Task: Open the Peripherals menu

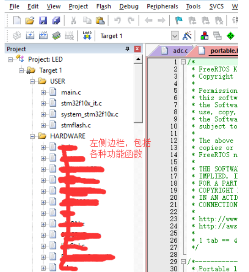Action: [162, 6]
